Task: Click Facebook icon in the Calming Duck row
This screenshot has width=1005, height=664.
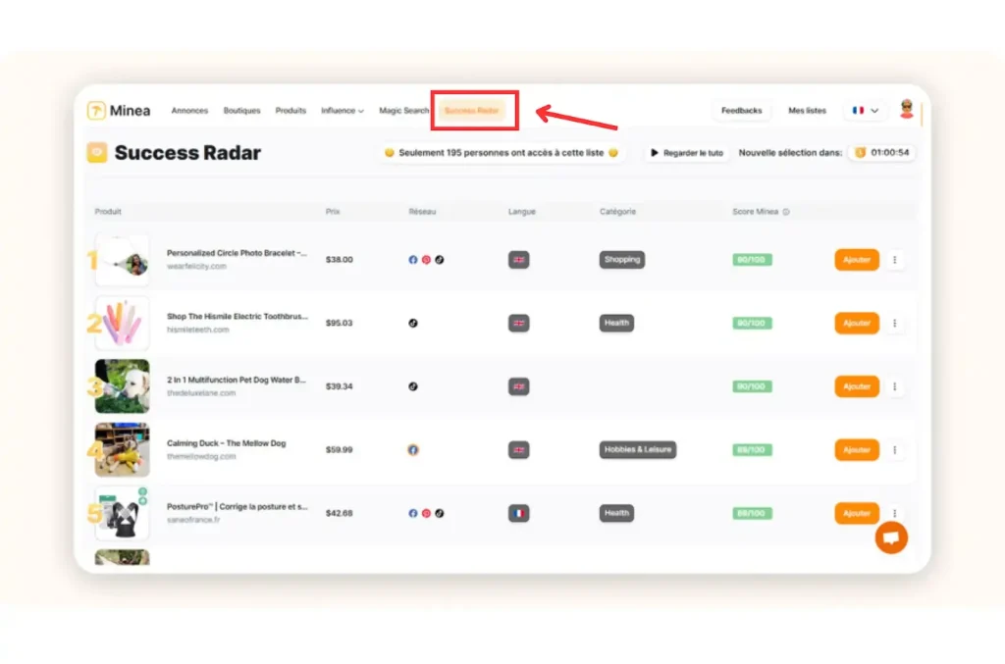Action: point(413,449)
